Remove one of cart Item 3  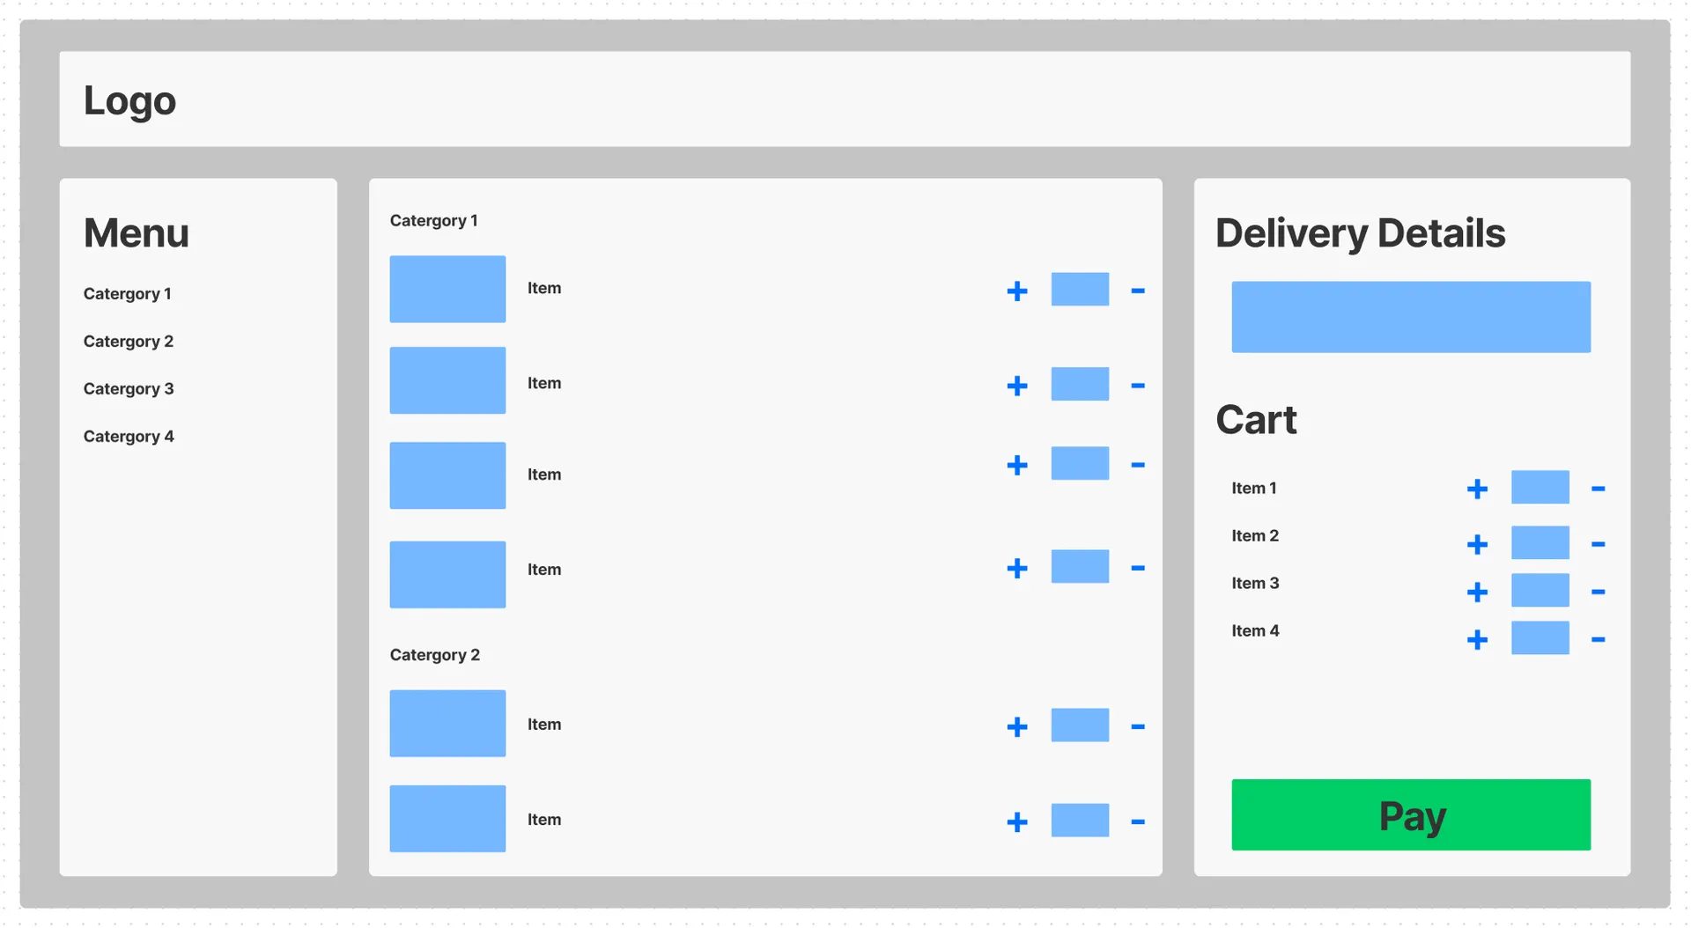point(1598,593)
